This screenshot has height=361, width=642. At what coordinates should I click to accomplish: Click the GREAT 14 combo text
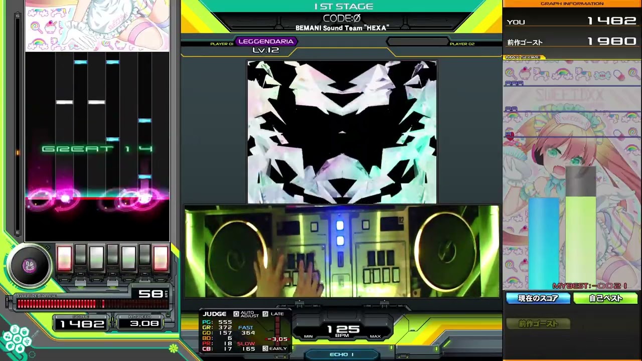coord(97,149)
